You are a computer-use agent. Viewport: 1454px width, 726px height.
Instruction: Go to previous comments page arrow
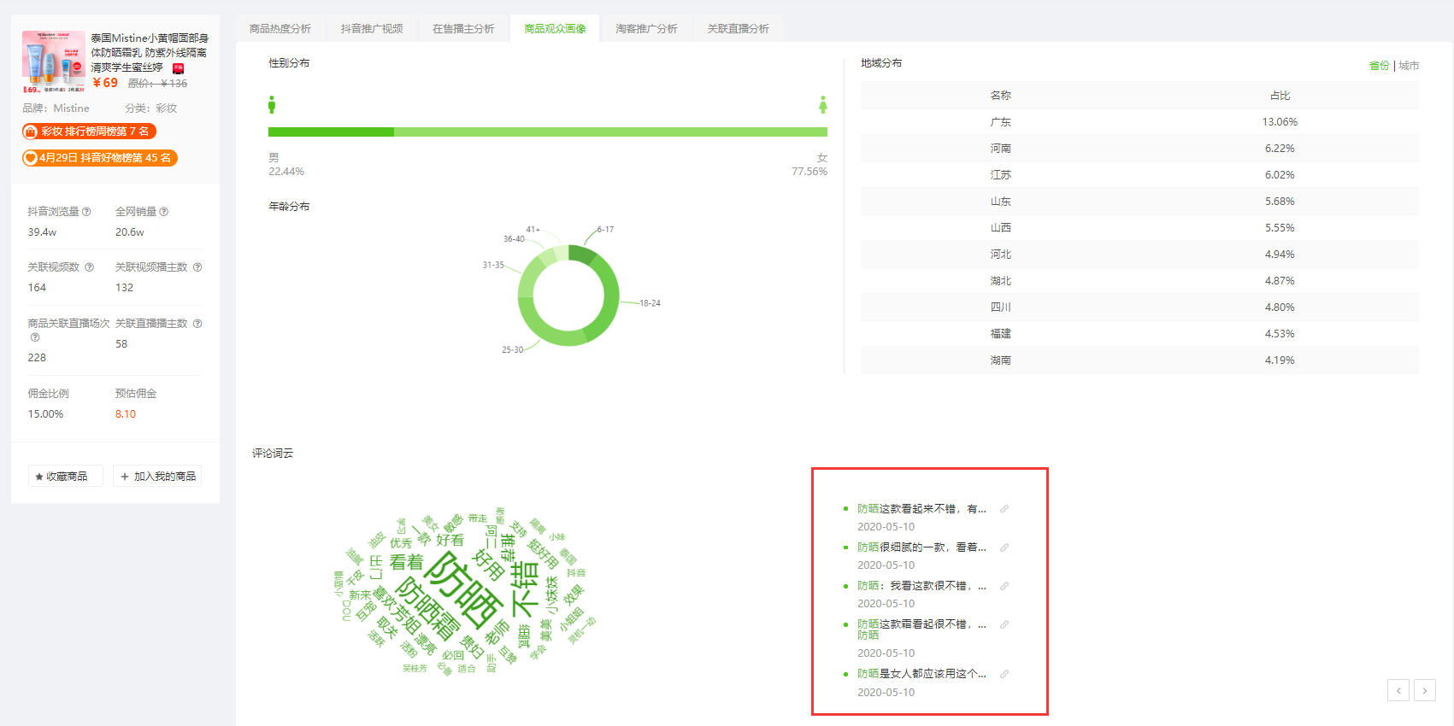coord(1398,690)
